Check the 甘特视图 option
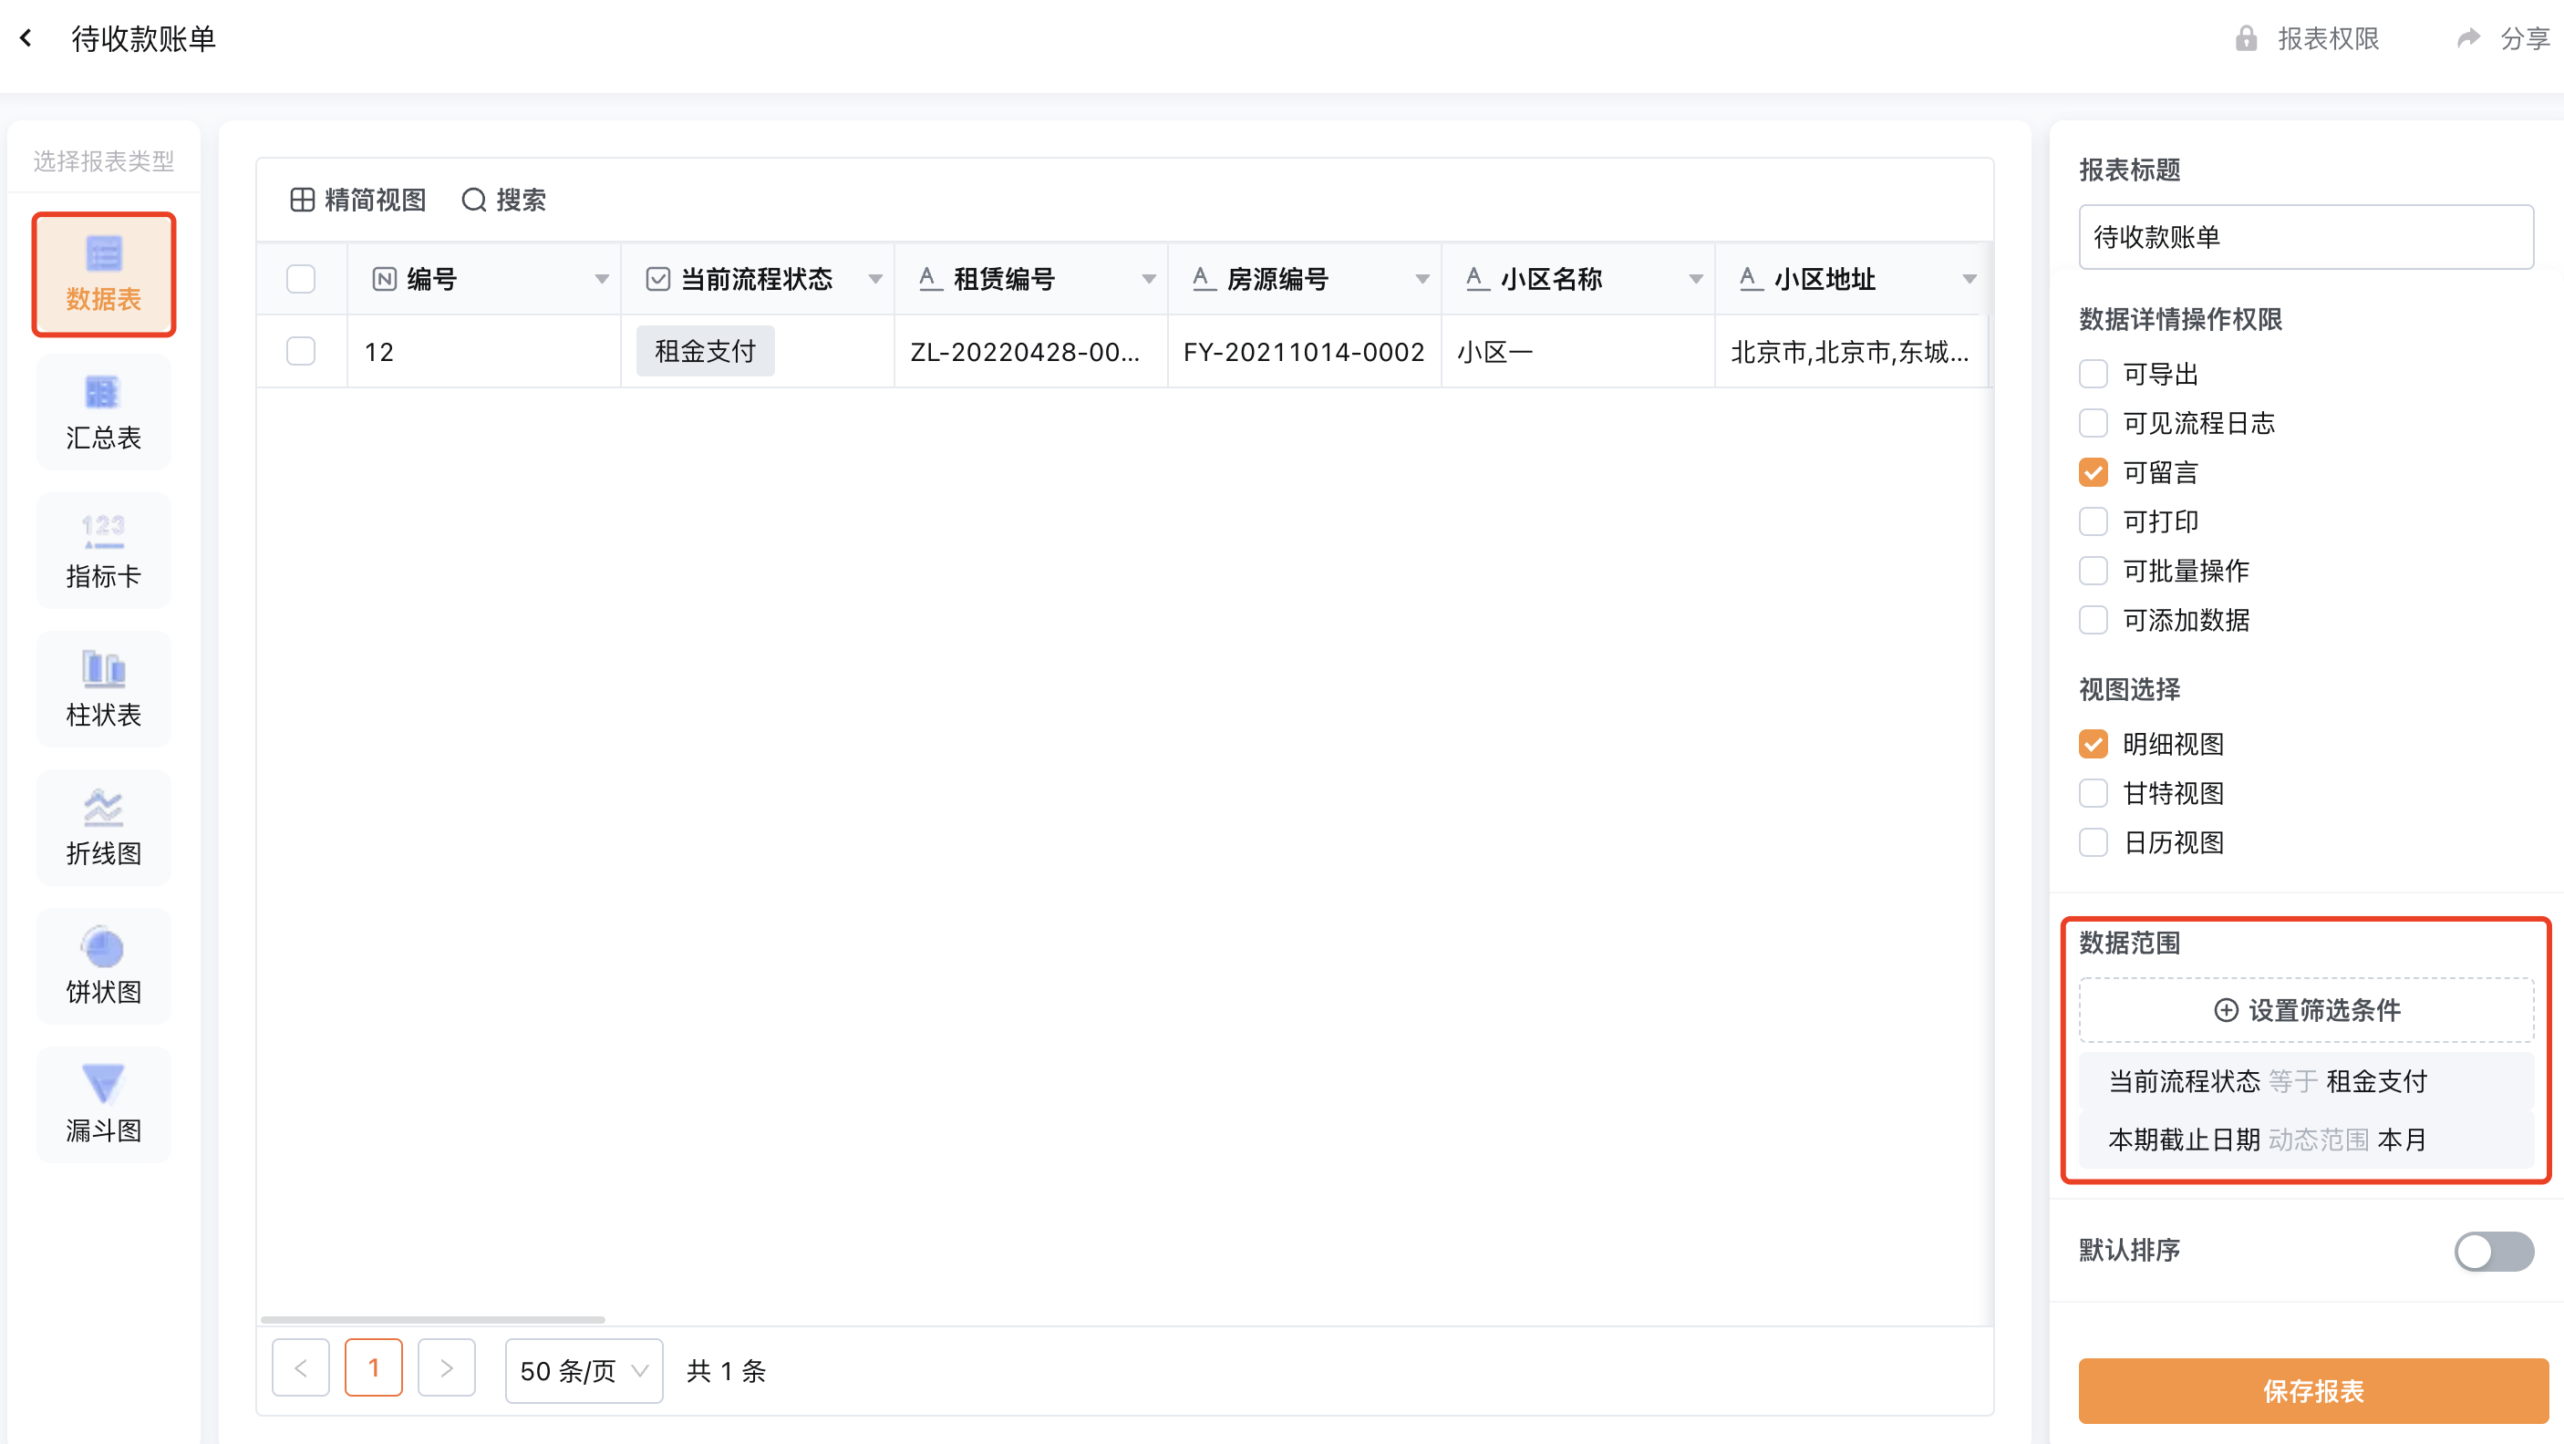 [x=2094, y=793]
